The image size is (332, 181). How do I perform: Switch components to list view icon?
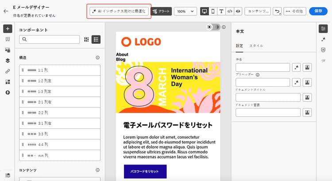coord(96,39)
